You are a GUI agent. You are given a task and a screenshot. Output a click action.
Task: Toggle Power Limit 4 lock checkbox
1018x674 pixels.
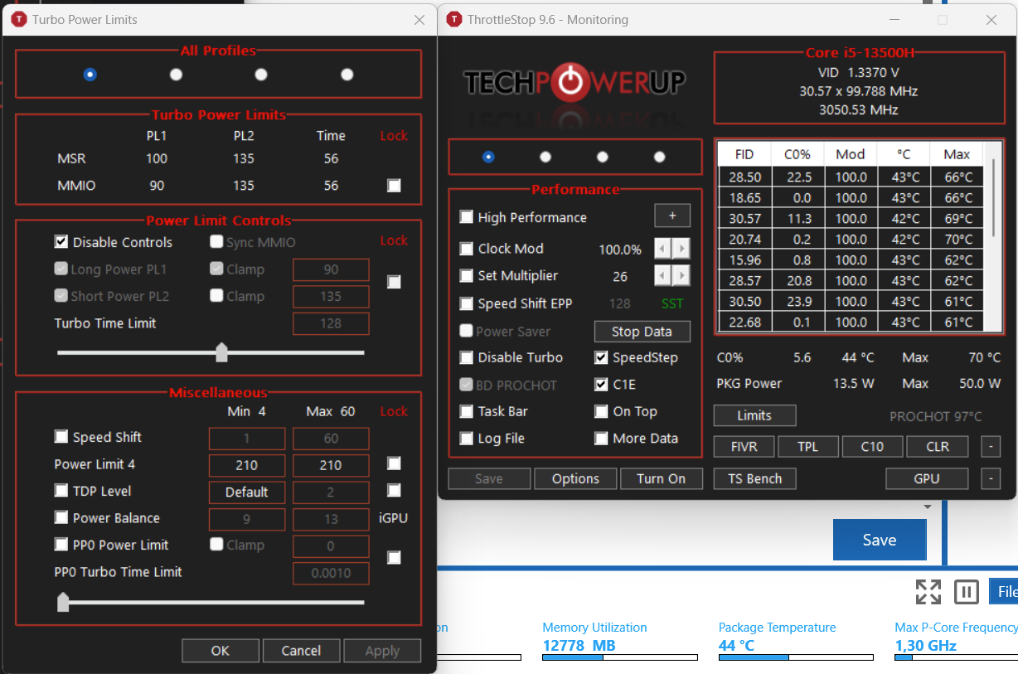click(394, 463)
